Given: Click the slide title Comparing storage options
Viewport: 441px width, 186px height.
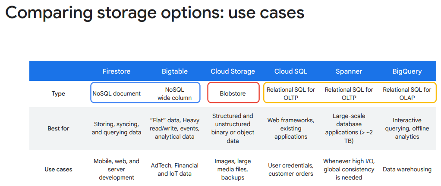Looking at the screenshot, I should pyautogui.click(x=154, y=12).
